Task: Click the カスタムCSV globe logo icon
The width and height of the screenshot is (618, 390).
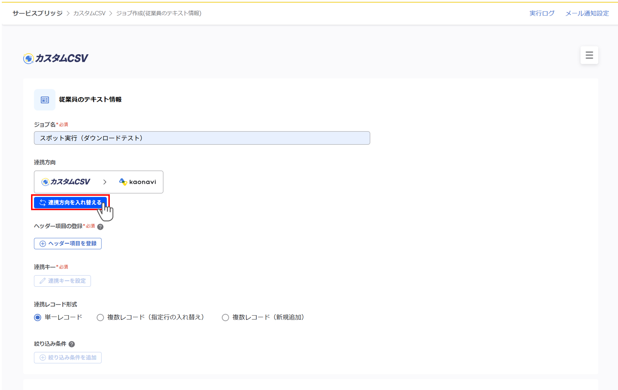Action: point(28,58)
